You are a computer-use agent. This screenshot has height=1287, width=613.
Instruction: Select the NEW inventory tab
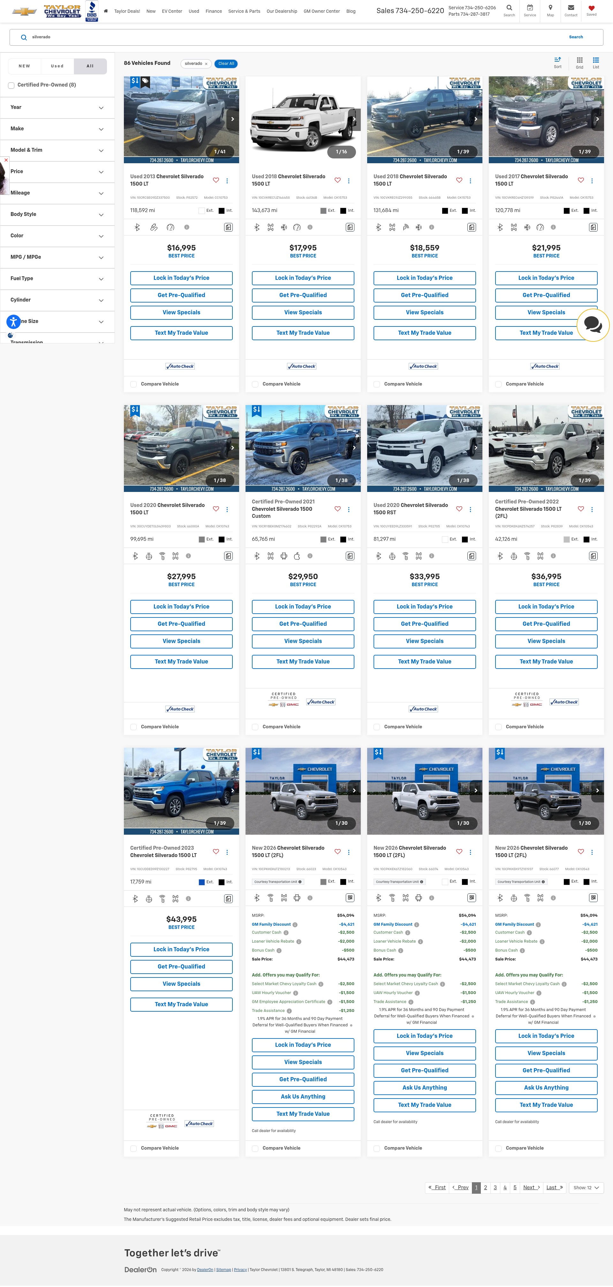coord(25,66)
